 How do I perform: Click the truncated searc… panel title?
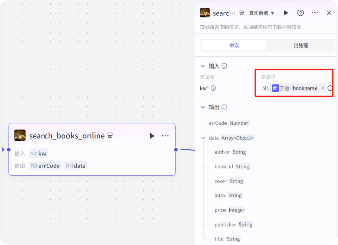tap(224, 13)
